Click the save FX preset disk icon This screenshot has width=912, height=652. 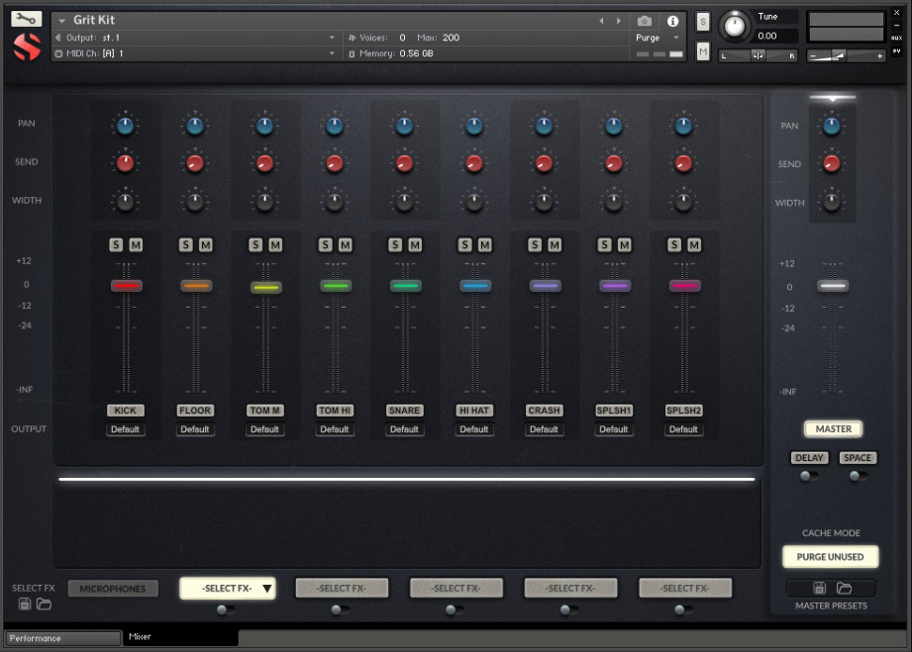click(25, 604)
